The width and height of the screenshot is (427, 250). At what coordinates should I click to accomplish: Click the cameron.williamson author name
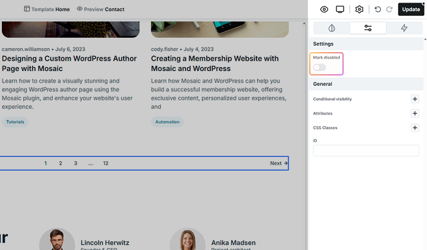tap(25, 49)
